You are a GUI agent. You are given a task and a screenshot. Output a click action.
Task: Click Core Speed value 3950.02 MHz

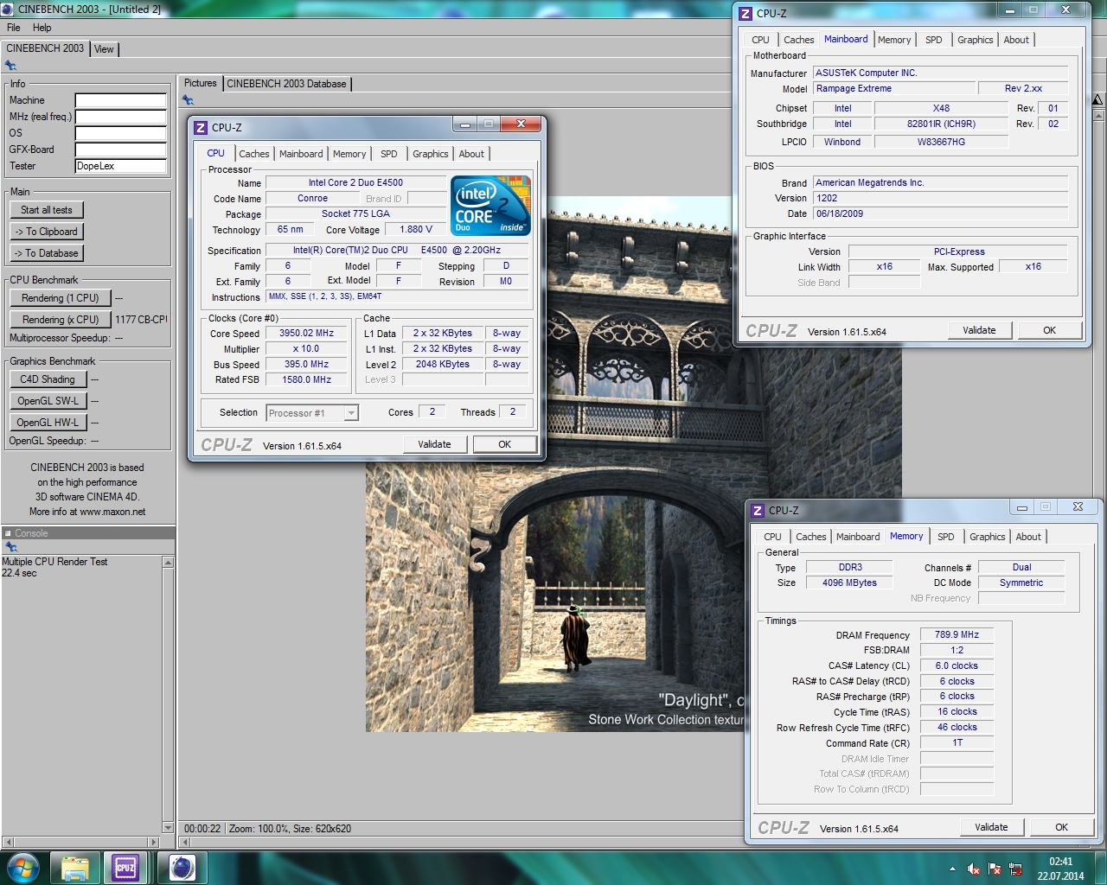[x=306, y=334]
